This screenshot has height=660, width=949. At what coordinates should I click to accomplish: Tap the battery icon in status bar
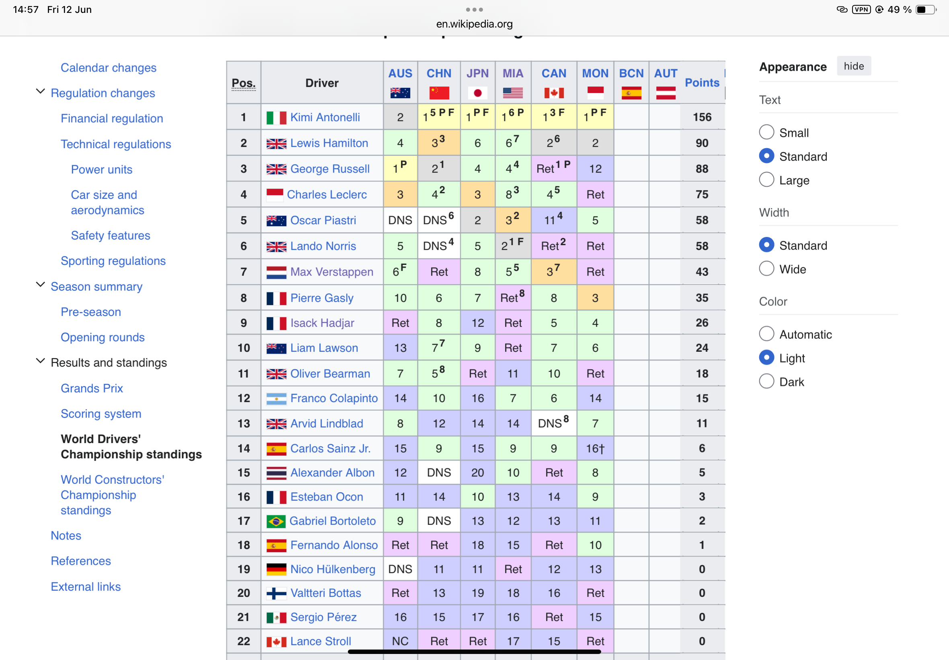click(925, 10)
